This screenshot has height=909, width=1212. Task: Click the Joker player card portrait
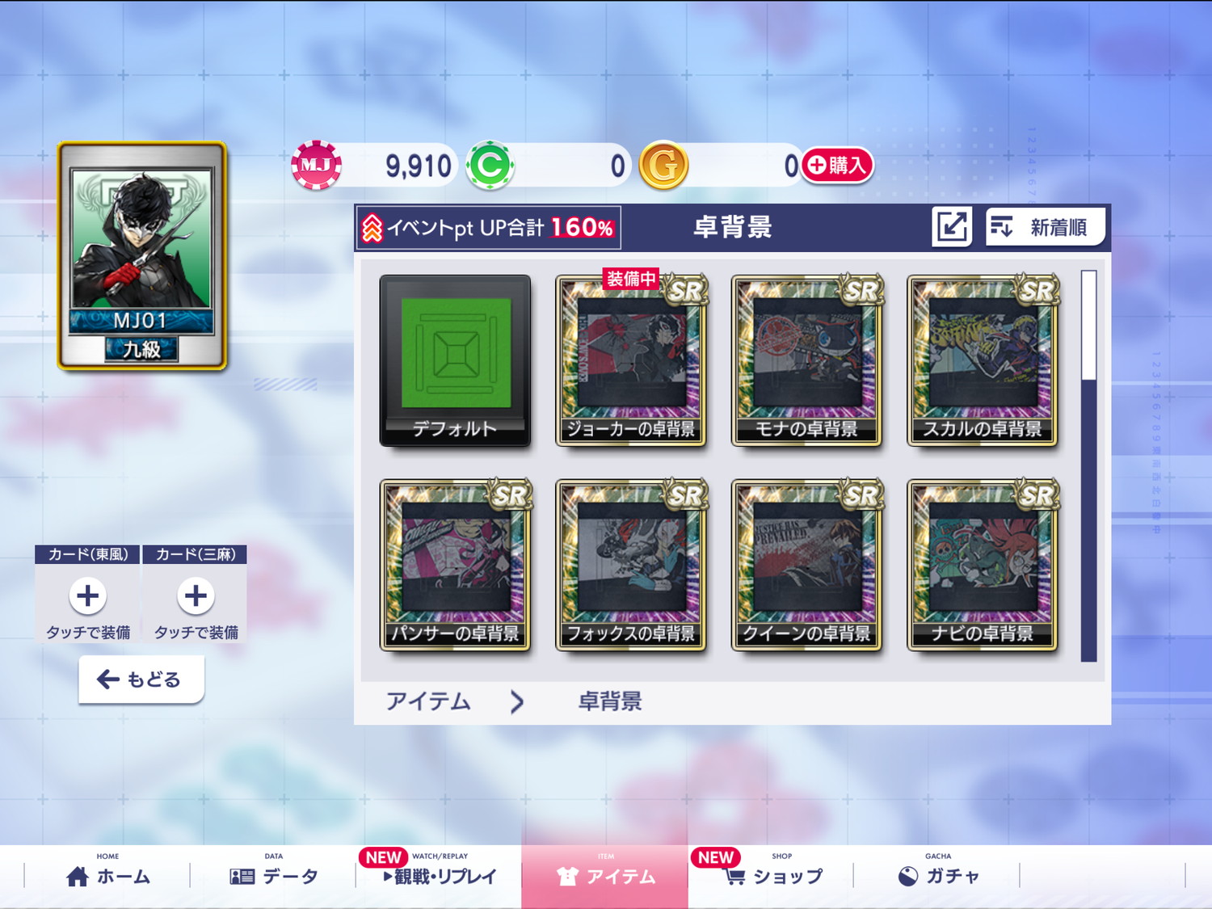click(x=142, y=256)
